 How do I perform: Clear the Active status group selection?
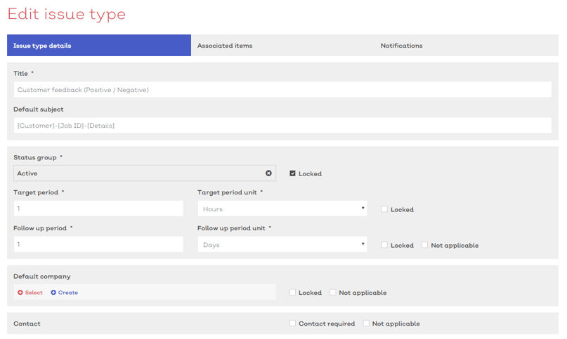pyautogui.click(x=268, y=173)
